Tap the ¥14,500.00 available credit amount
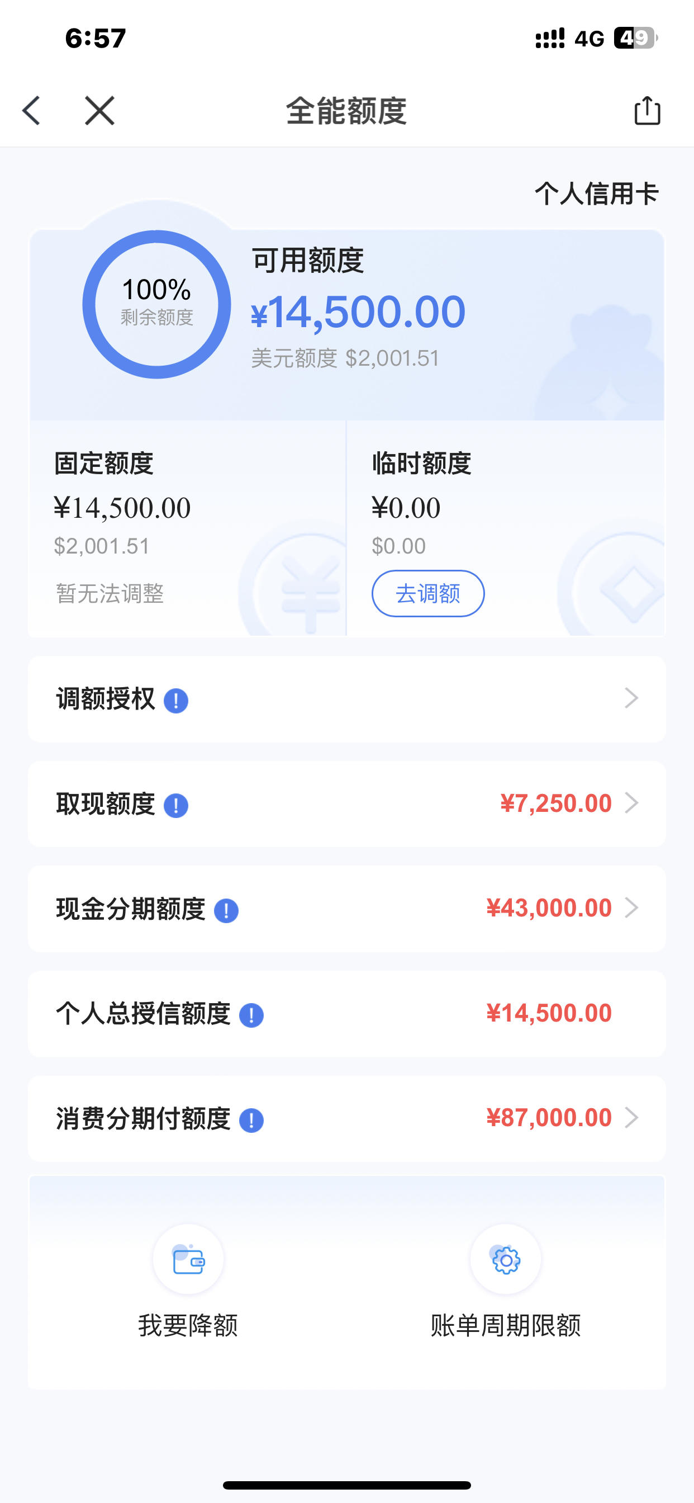Screen dimensions: 694x1503 [x=358, y=312]
